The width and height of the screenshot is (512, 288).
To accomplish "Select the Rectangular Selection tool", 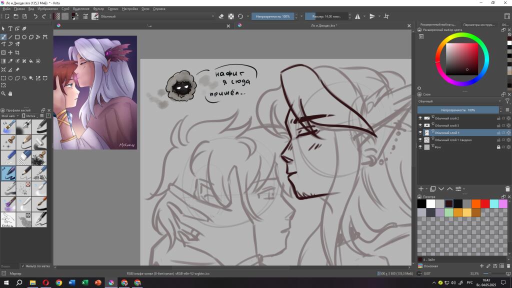I will point(3,78).
